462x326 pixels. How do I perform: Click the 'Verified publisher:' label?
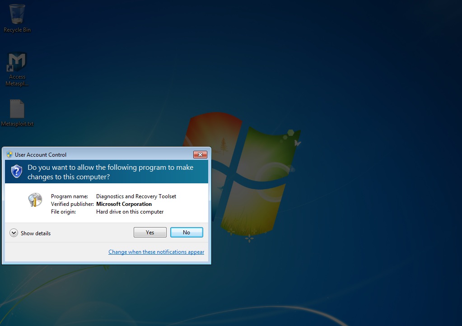(x=72, y=204)
